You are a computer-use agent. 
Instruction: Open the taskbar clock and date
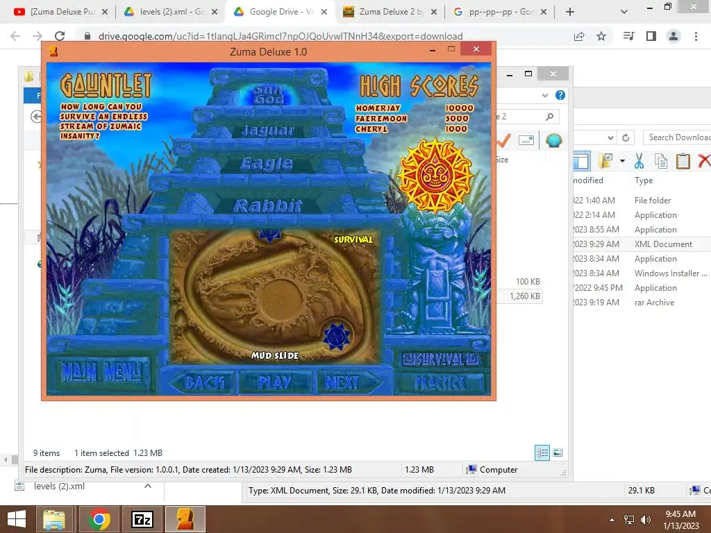coord(681,519)
